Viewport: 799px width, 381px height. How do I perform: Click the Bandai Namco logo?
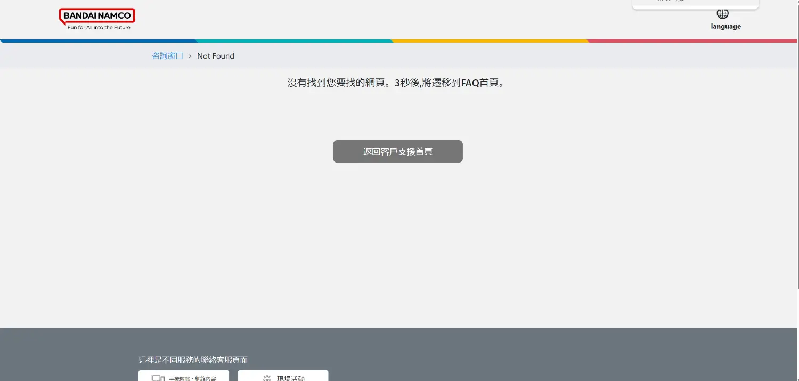tap(96, 16)
